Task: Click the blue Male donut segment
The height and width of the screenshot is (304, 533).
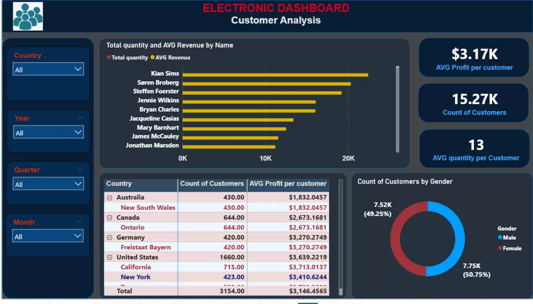Action: tap(460, 238)
